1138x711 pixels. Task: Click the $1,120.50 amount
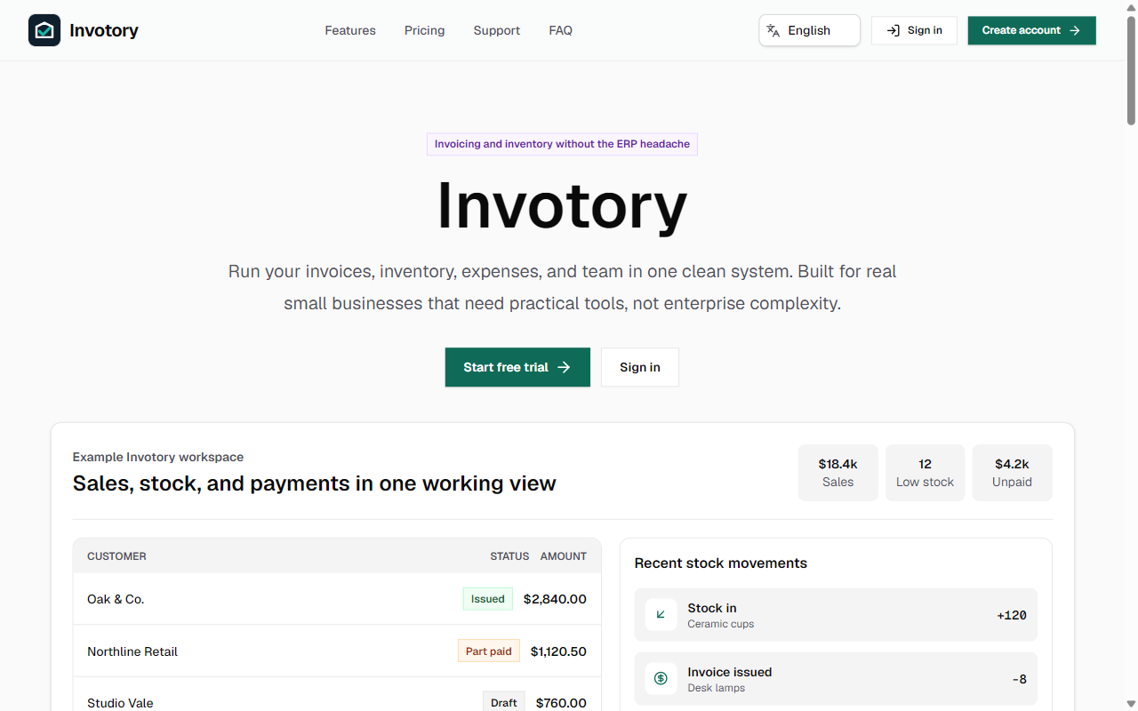click(x=558, y=651)
